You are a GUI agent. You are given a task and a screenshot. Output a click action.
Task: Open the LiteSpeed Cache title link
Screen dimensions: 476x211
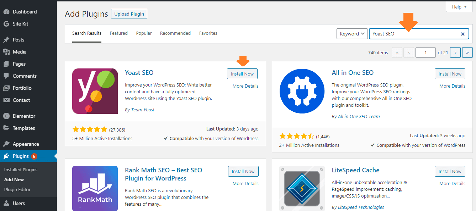[356, 170]
